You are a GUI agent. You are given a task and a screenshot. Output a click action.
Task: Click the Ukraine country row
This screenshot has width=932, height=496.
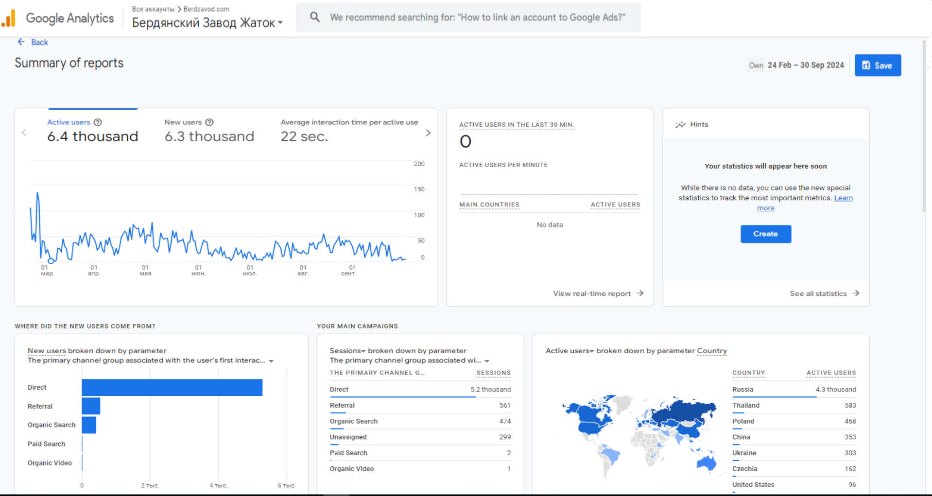(794, 453)
